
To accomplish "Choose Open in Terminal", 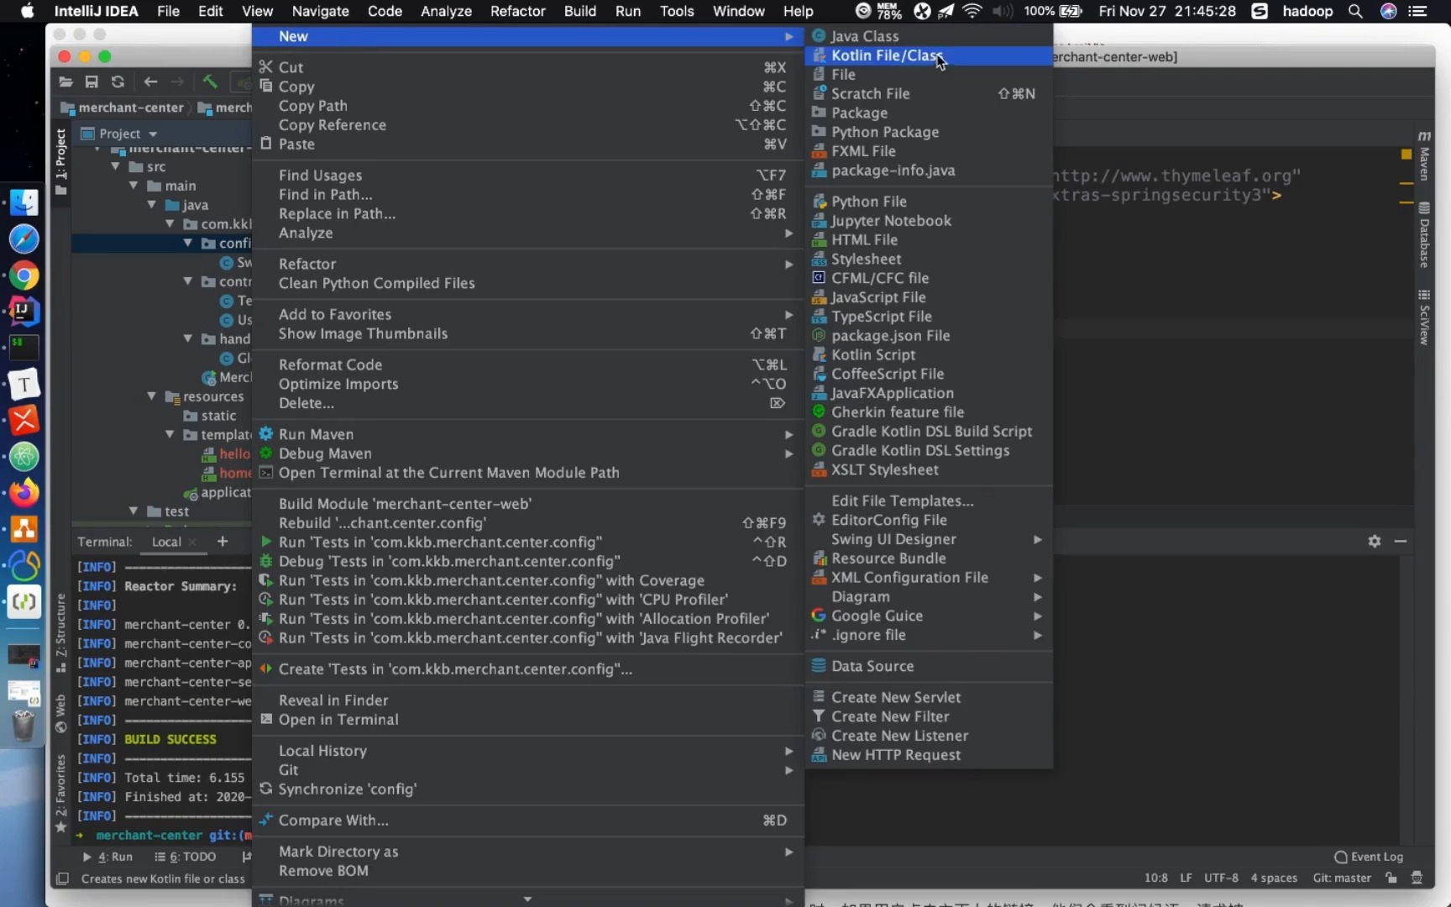I will [x=527, y=720].
